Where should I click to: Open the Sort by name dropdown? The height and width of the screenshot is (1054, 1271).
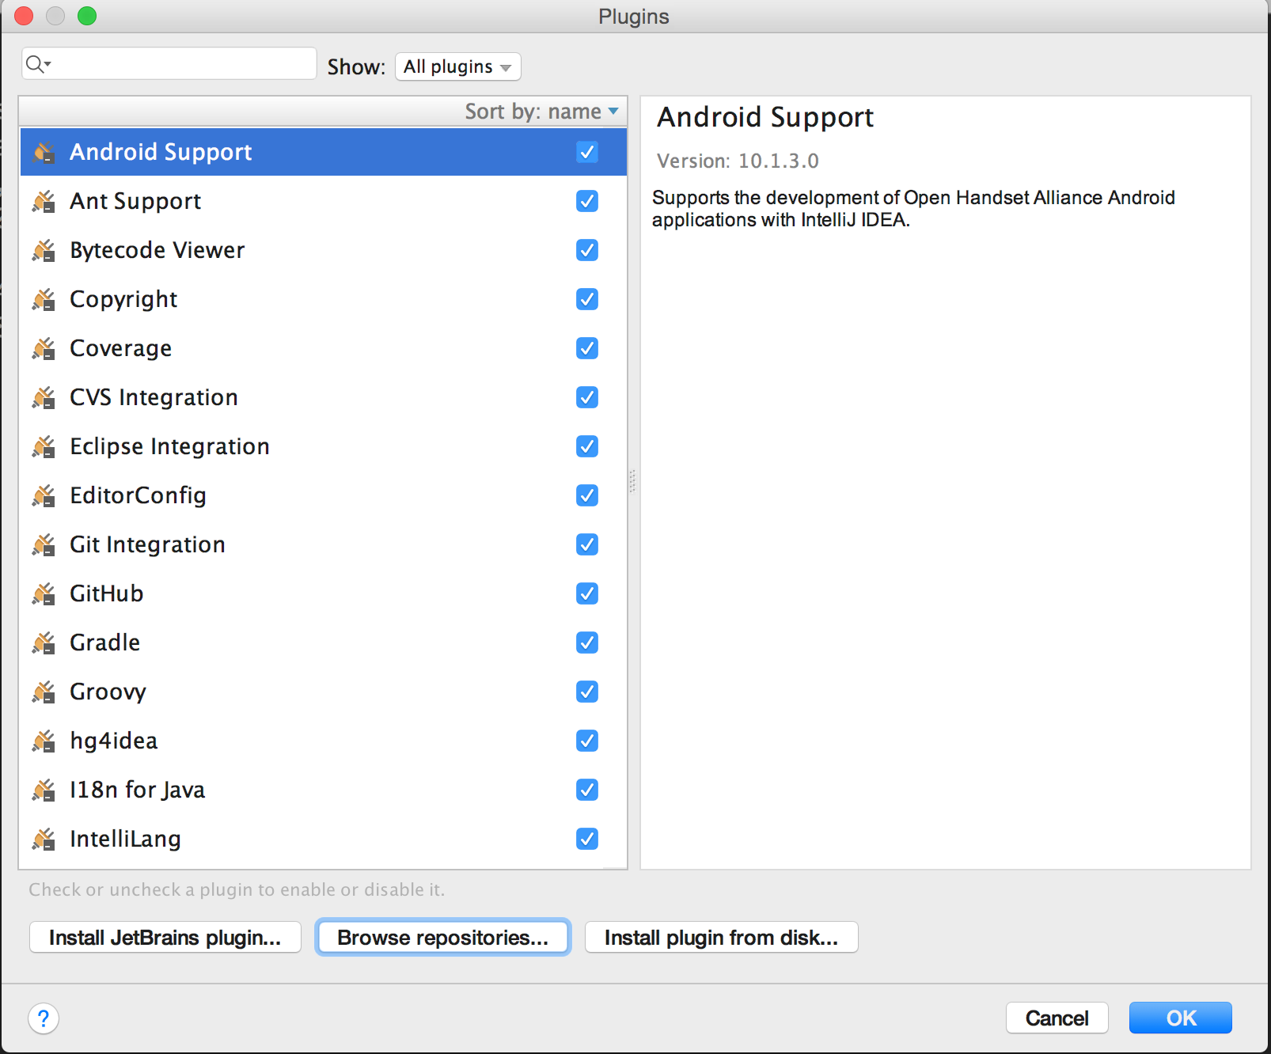click(542, 112)
